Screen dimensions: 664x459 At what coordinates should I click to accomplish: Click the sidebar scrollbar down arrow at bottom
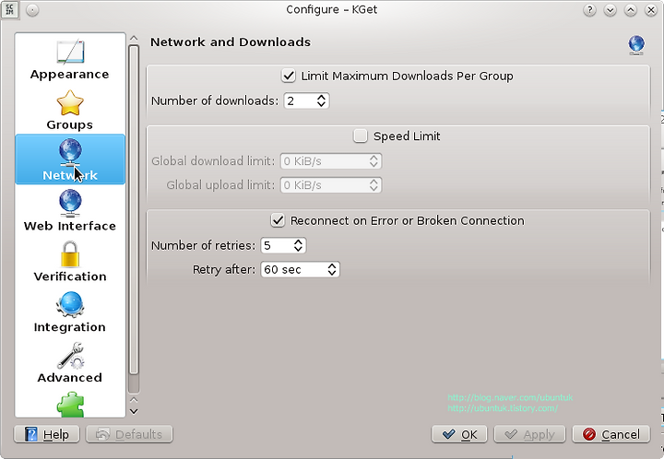(134, 411)
